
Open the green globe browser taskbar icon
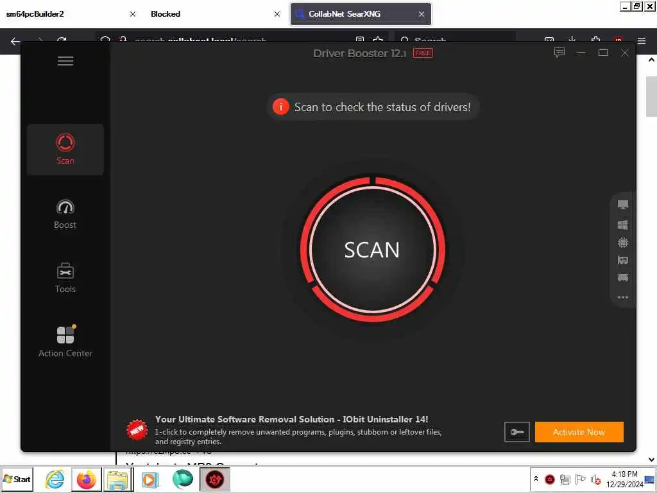(183, 479)
